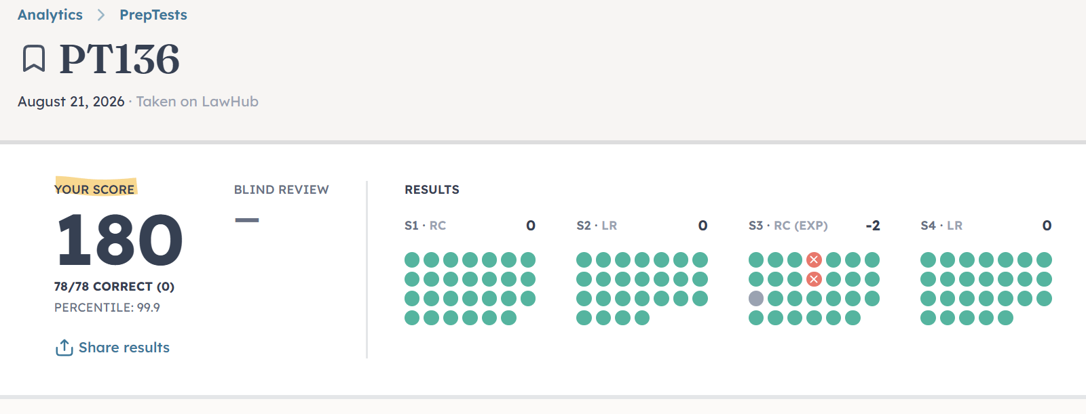Select the S1 · RC section header

coord(426,226)
